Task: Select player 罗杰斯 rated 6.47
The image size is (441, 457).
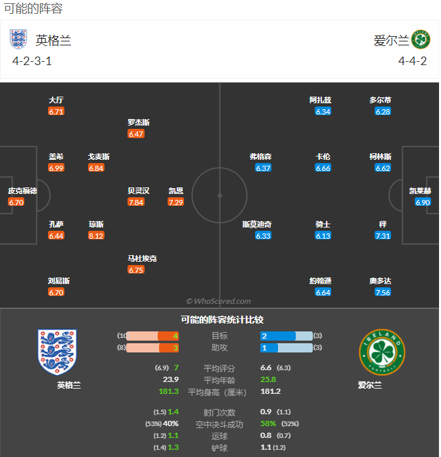Action: (x=138, y=123)
